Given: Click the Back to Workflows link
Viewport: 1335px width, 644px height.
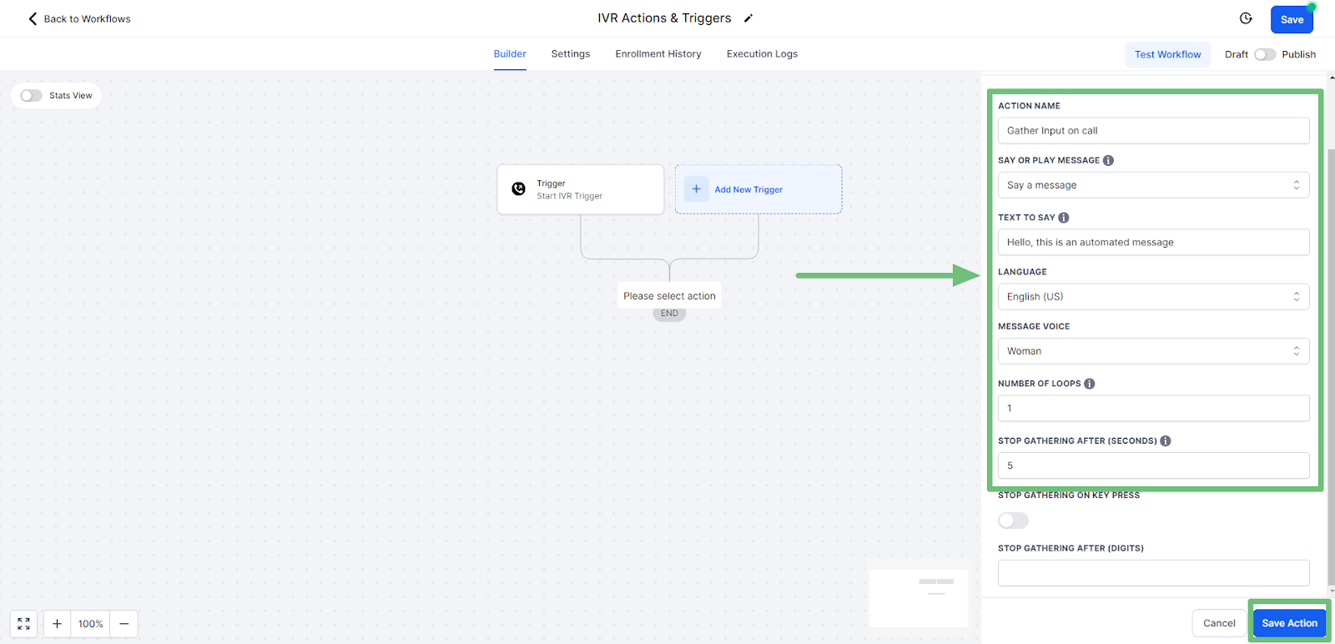Looking at the screenshot, I should (x=79, y=18).
